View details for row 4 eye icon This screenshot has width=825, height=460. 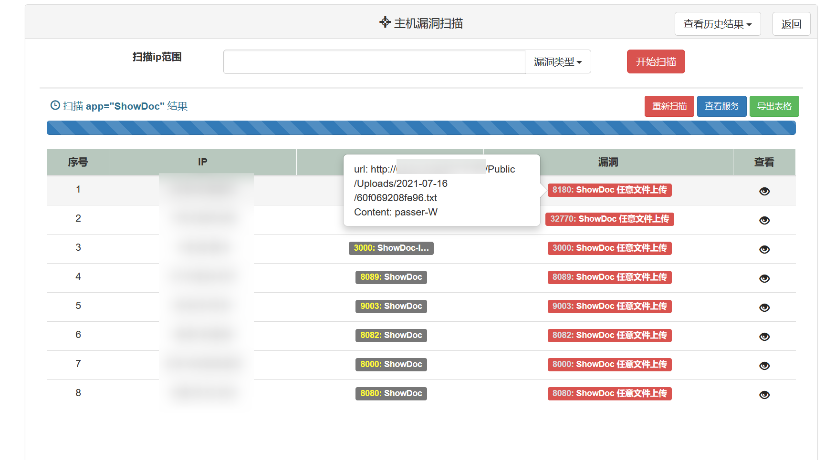(764, 278)
